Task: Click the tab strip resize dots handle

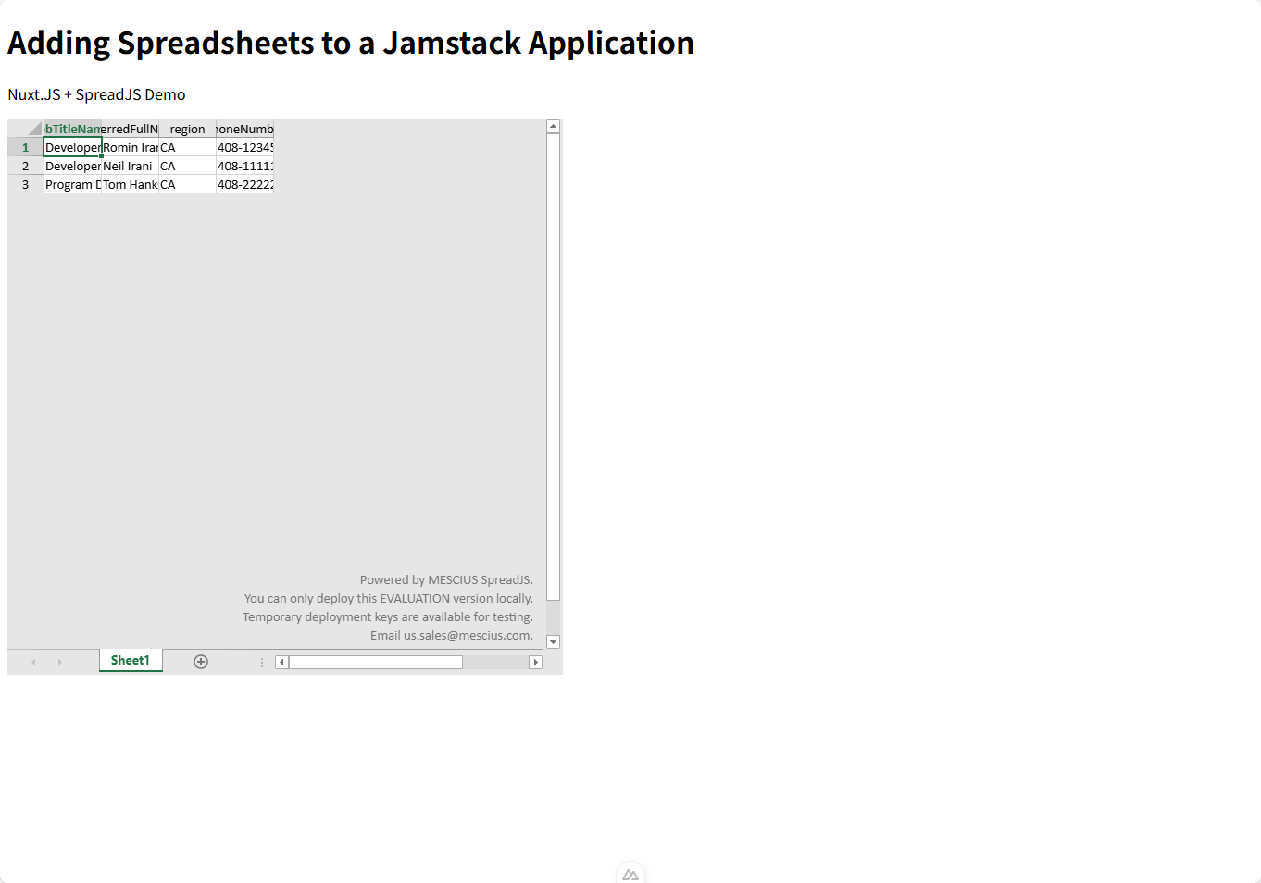Action: coord(262,662)
